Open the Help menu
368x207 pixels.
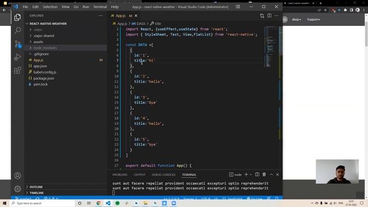pyautogui.click(x=115, y=7)
